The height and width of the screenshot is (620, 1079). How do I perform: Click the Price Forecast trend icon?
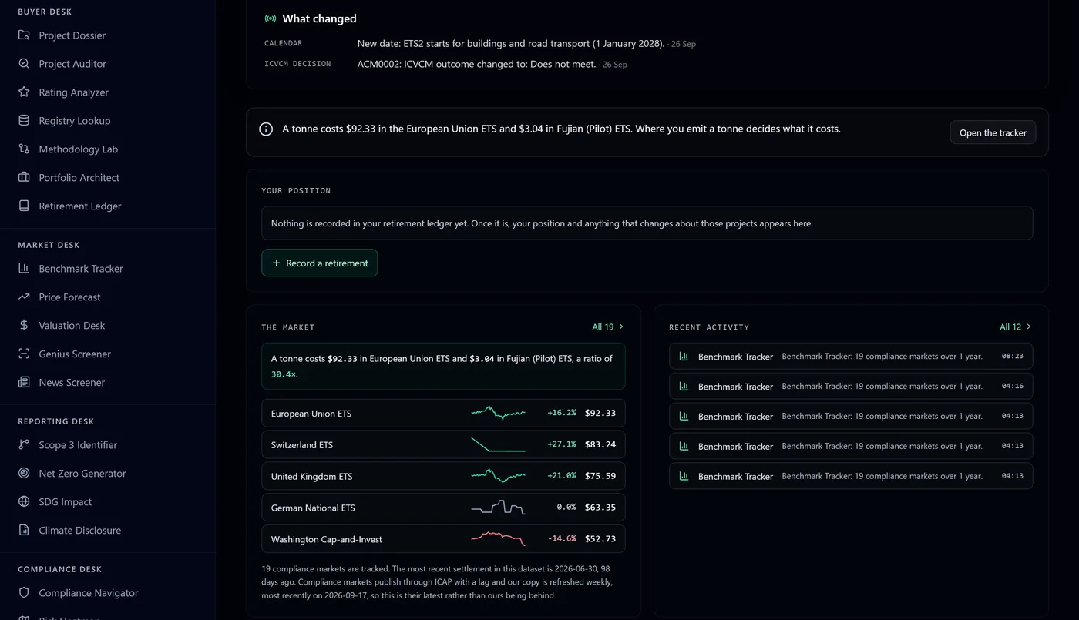coord(24,297)
